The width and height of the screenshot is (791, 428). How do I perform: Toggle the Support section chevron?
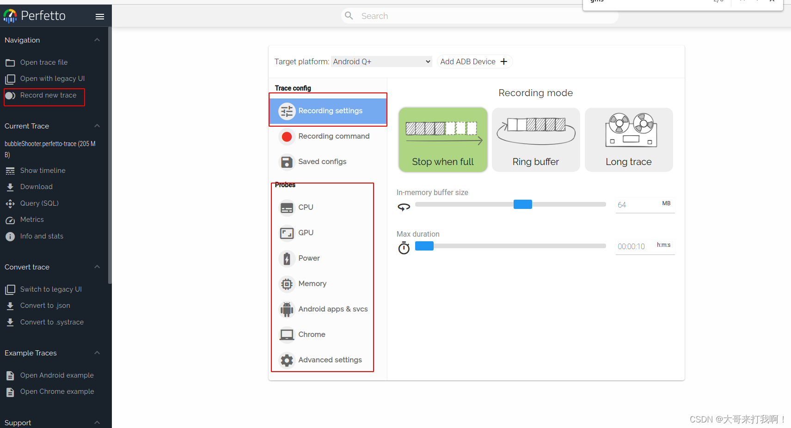click(97, 422)
